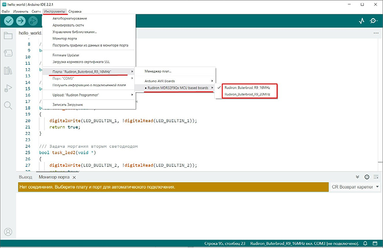Switch to the Монитор порта tab label
Image resolution: width=383 pixels, height=248 pixels.
pyautogui.click(x=54, y=177)
